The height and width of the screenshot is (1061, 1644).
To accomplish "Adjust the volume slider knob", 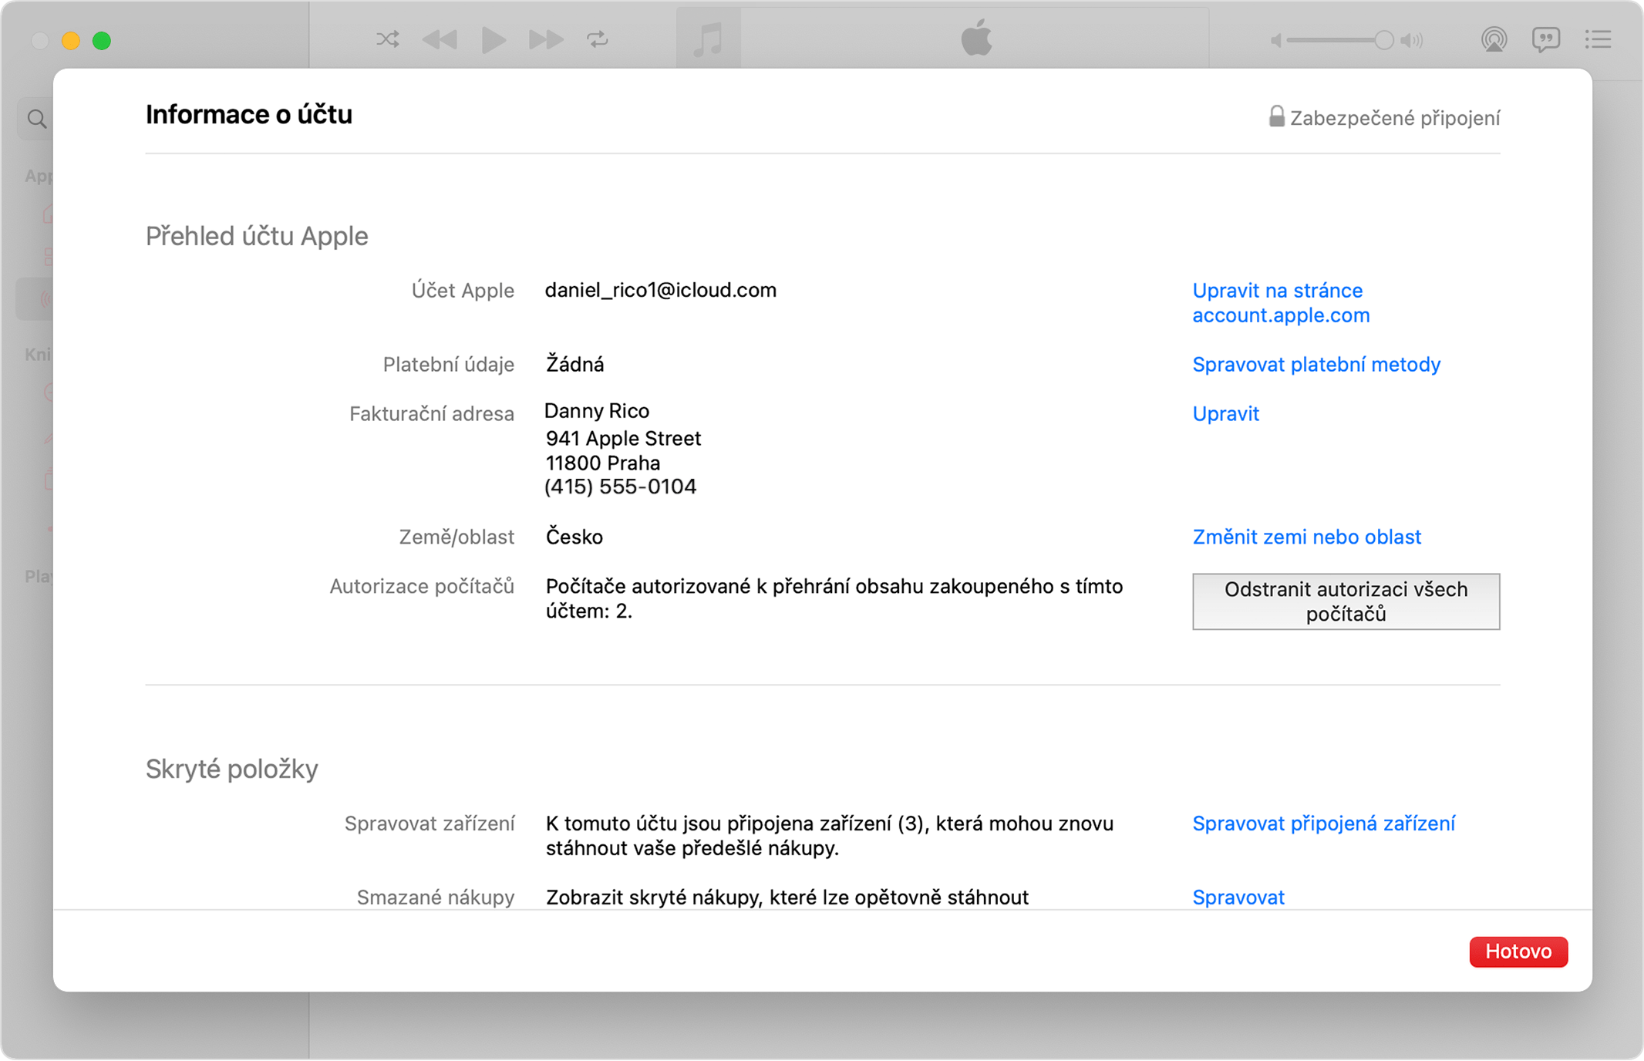I will pos(1384,40).
